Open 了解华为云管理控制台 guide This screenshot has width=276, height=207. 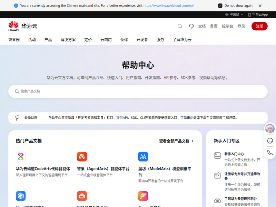pos(240,199)
